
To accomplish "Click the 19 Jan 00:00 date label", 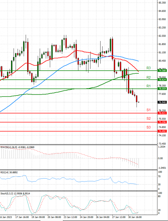I will tap(38, 217).
